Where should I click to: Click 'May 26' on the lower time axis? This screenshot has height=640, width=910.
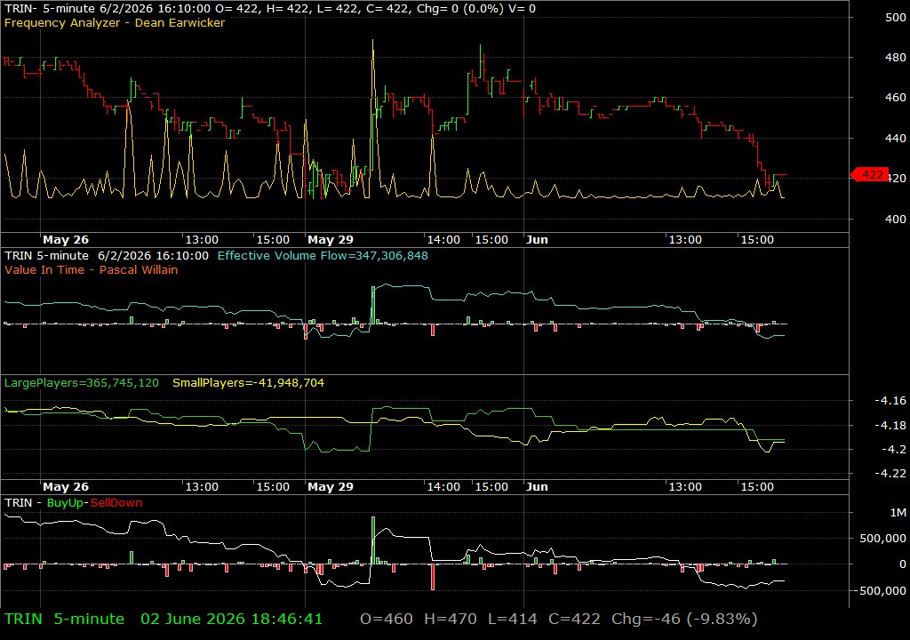66,487
